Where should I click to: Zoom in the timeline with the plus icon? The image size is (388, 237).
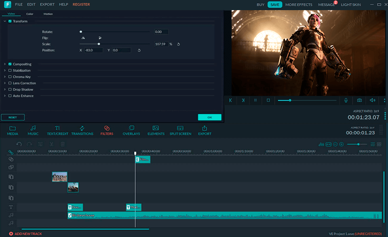click(x=342, y=144)
